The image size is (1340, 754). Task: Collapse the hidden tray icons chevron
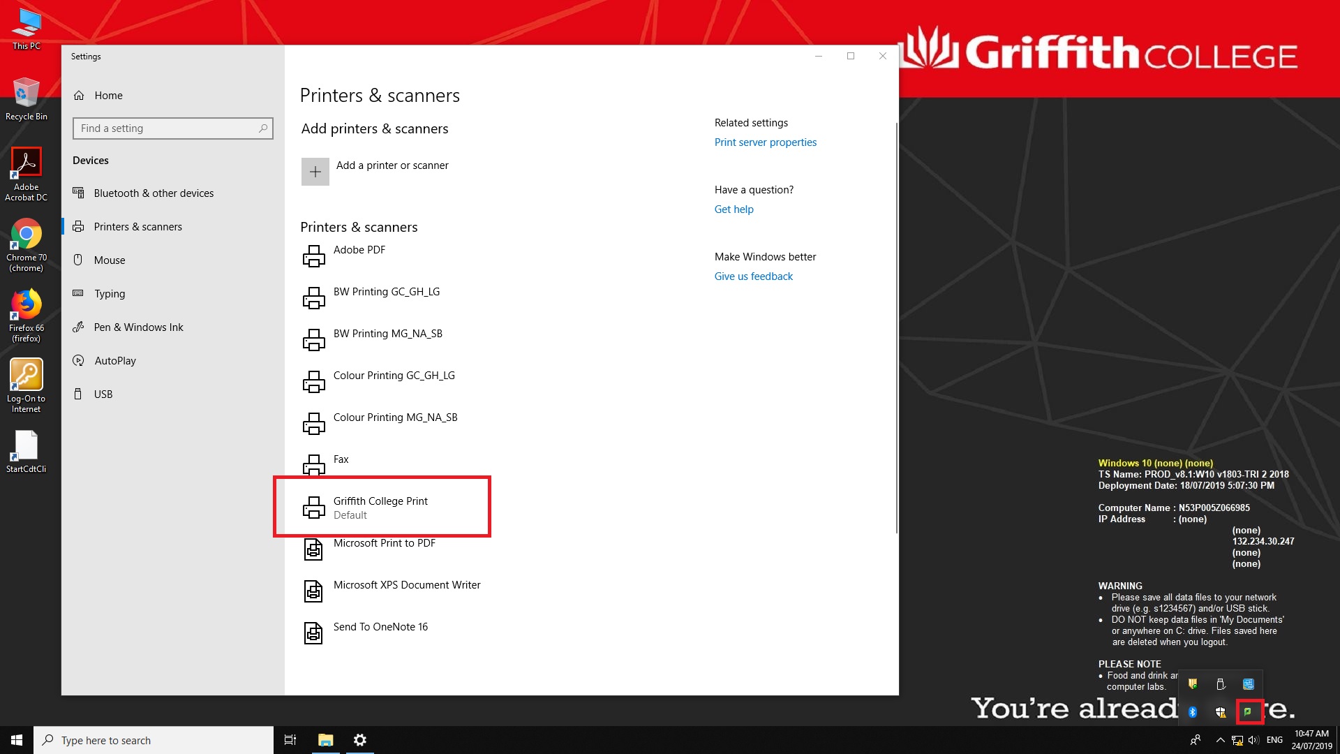[x=1220, y=740]
